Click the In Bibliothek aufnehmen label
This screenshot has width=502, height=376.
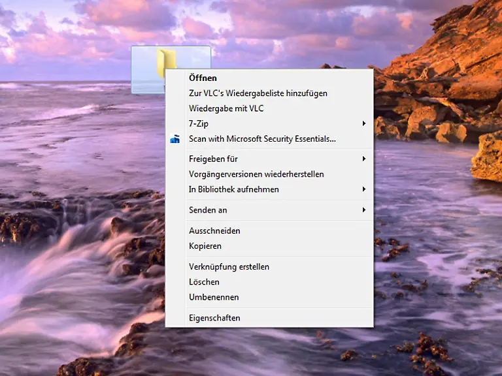pos(233,189)
